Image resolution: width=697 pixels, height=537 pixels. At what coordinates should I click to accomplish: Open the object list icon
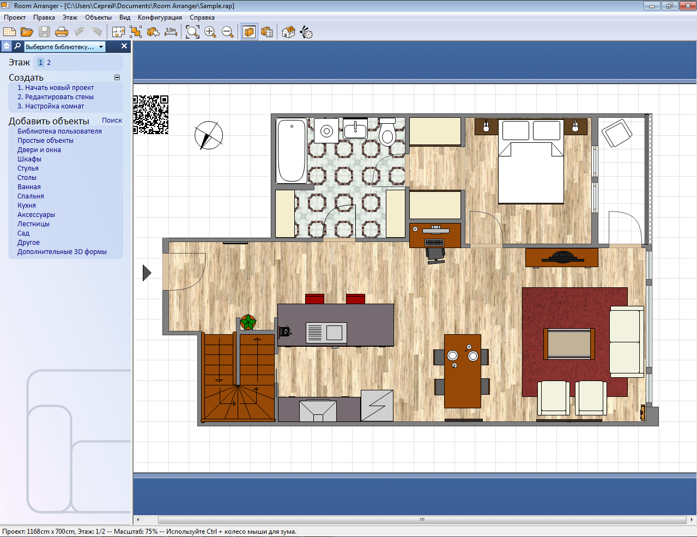point(266,32)
